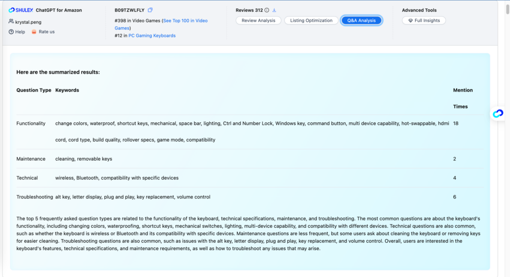Click the Rate us gift icon
The height and width of the screenshot is (277, 510).
click(34, 32)
